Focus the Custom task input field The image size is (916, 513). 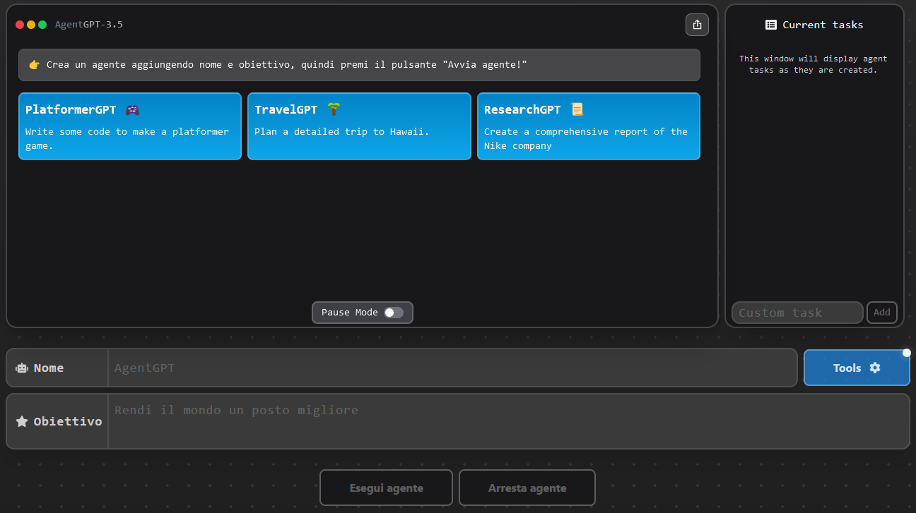coord(797,313)
